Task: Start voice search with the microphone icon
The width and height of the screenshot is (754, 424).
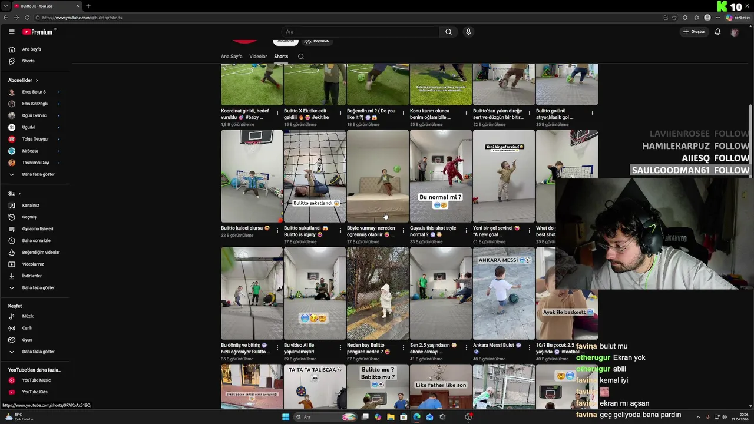Action: [468, 32]
